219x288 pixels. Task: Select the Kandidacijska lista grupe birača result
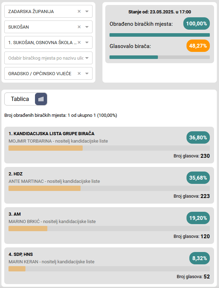[52, 133]
